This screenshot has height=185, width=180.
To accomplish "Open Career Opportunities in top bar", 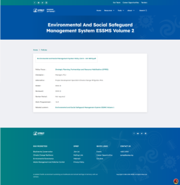I will (131, 2).
